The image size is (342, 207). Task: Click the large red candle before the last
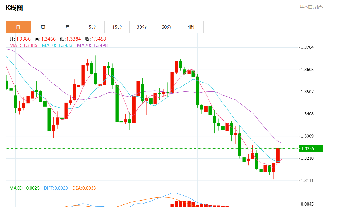click(x=278, y=155)
